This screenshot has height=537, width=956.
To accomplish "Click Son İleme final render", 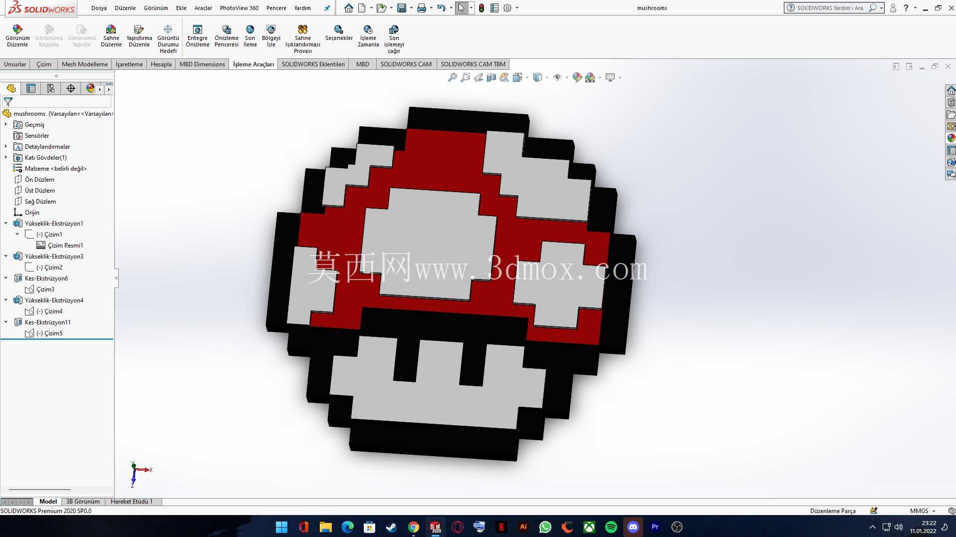I will pos(250,36).
